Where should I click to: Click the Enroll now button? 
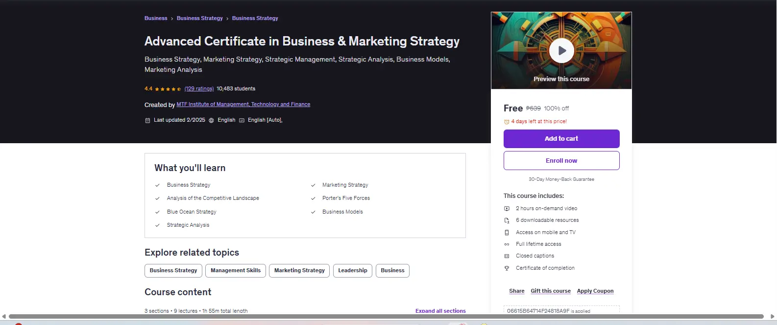[x=561, y=160]
